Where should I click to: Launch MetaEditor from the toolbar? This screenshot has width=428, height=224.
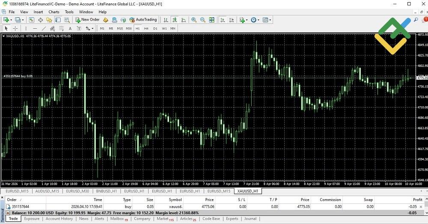click(x=106, y=20)
